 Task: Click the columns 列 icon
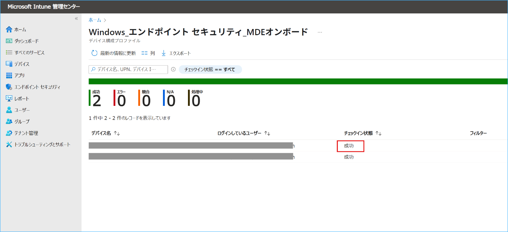pyautogui.click(x=144, y=53)
